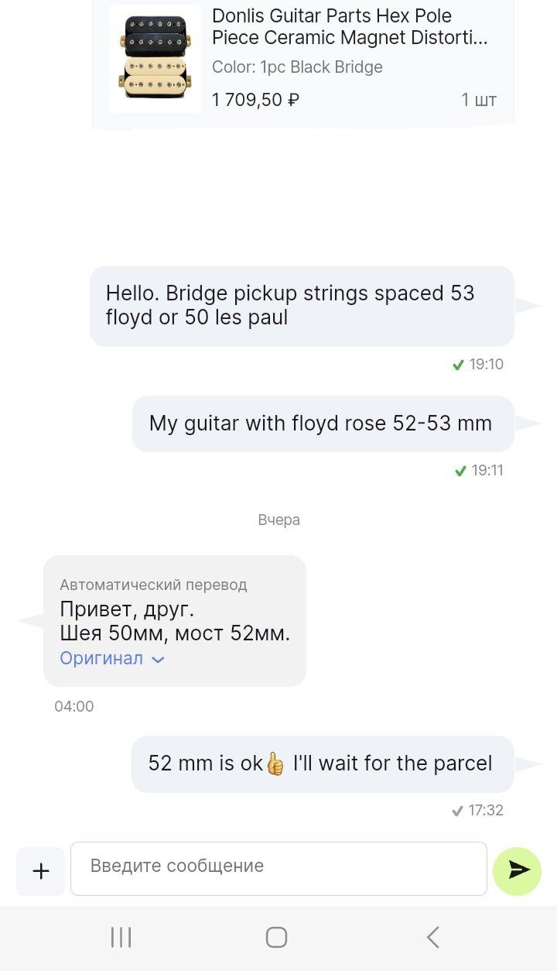
Task: Tap the green send message arrow button
Action: tap(517, 871)
